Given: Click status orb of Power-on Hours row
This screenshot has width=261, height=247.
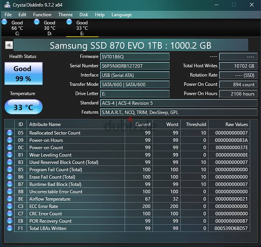Looking at the screenshot, I should tap(10, 140).
